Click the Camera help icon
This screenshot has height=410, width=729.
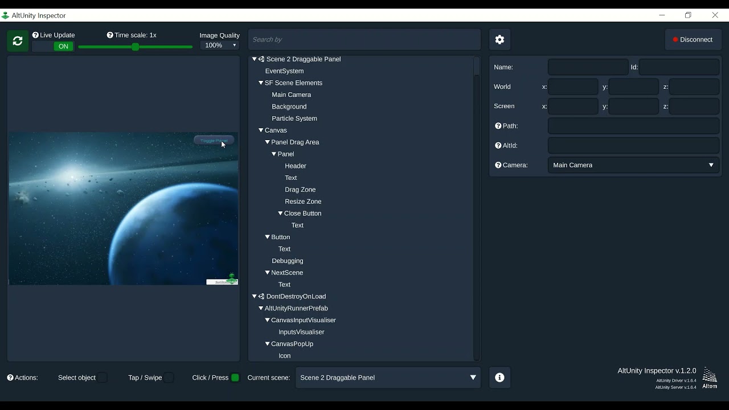click(x=498, y=165)
